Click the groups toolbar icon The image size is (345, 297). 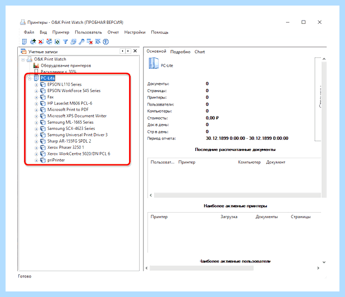[x=73, y=42]
